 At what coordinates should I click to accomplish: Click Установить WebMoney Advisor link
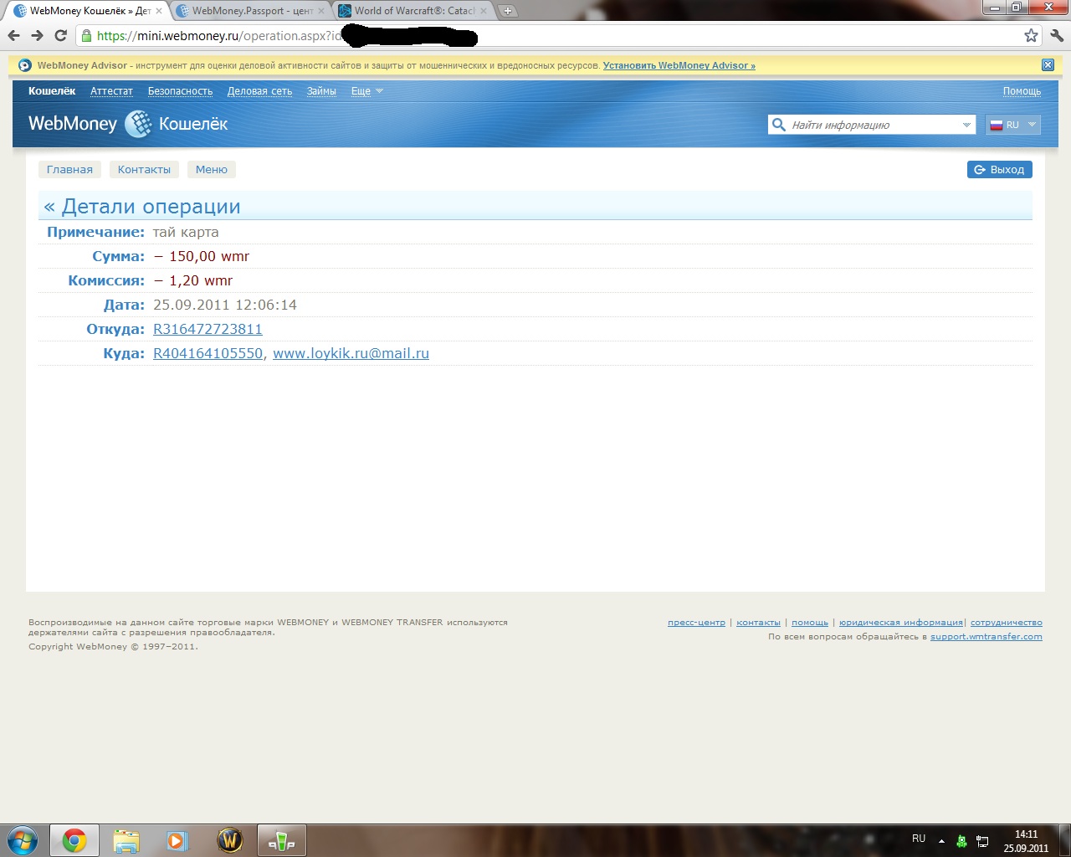[x=679, y=65]
